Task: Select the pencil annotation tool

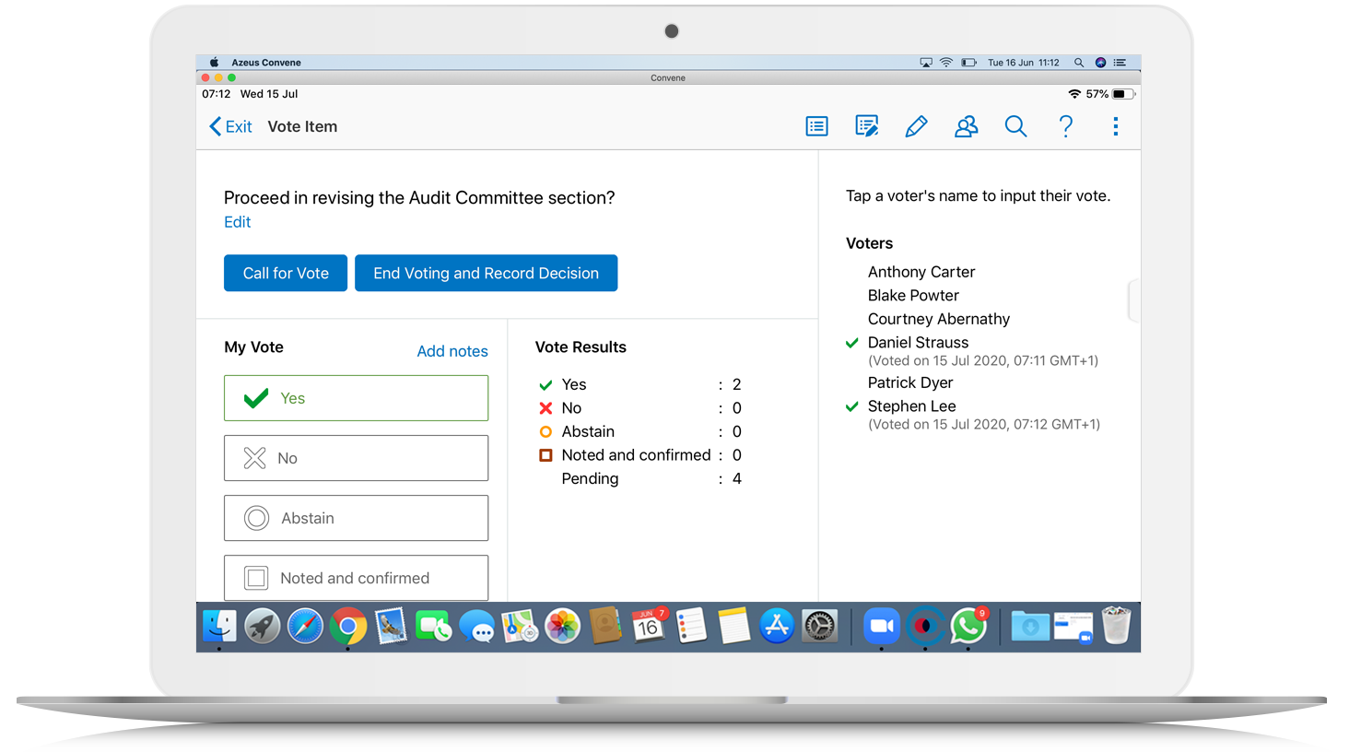Action: [916, 126]
